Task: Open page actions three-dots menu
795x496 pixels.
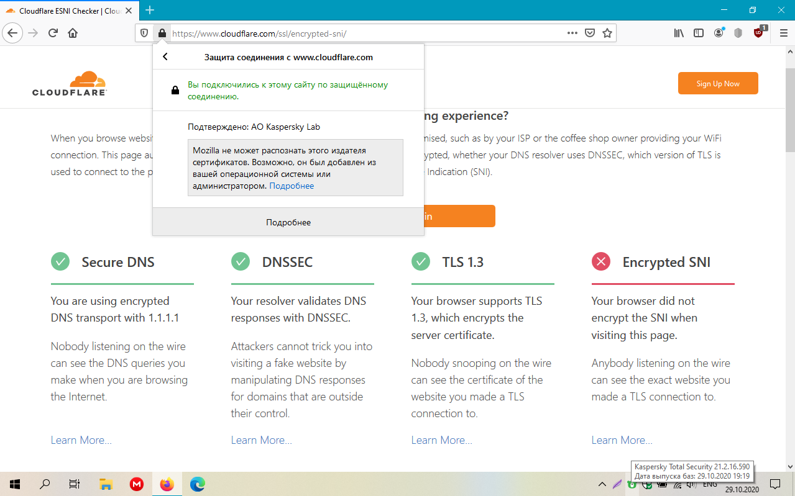Action: 572,33
